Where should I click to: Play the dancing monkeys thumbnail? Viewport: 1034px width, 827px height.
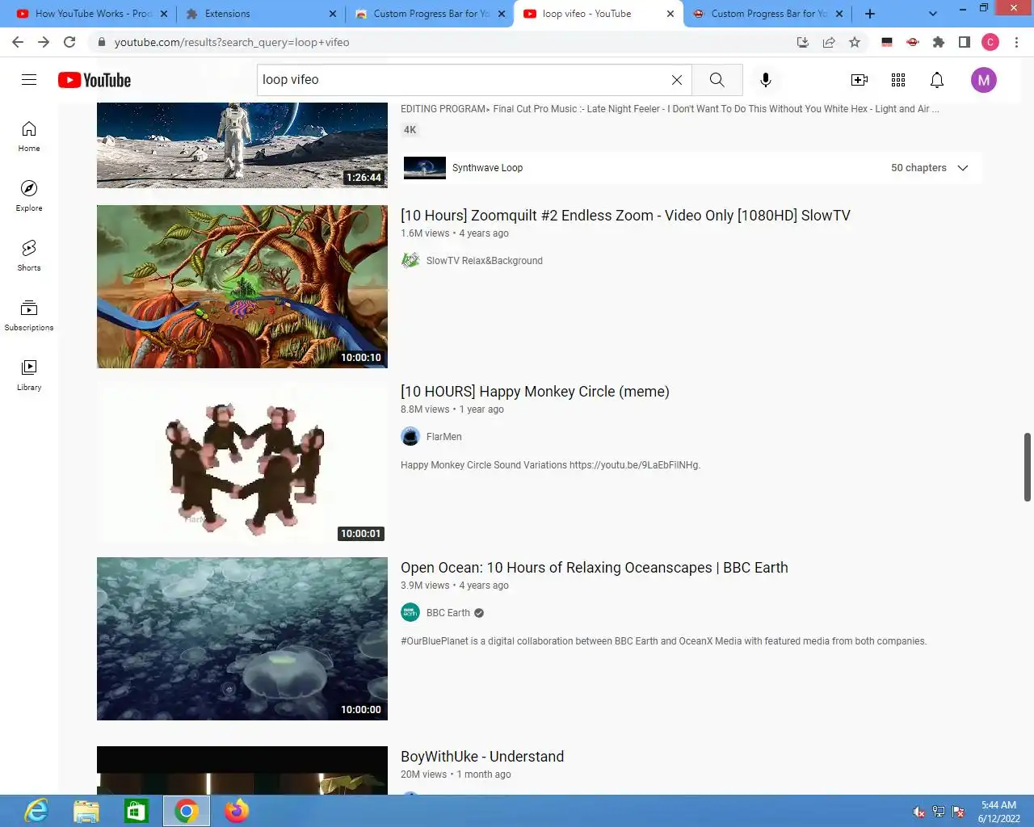(242, 463)
